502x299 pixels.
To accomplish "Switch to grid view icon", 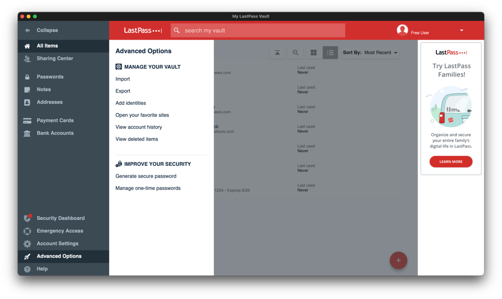I will tap(314, 53).
